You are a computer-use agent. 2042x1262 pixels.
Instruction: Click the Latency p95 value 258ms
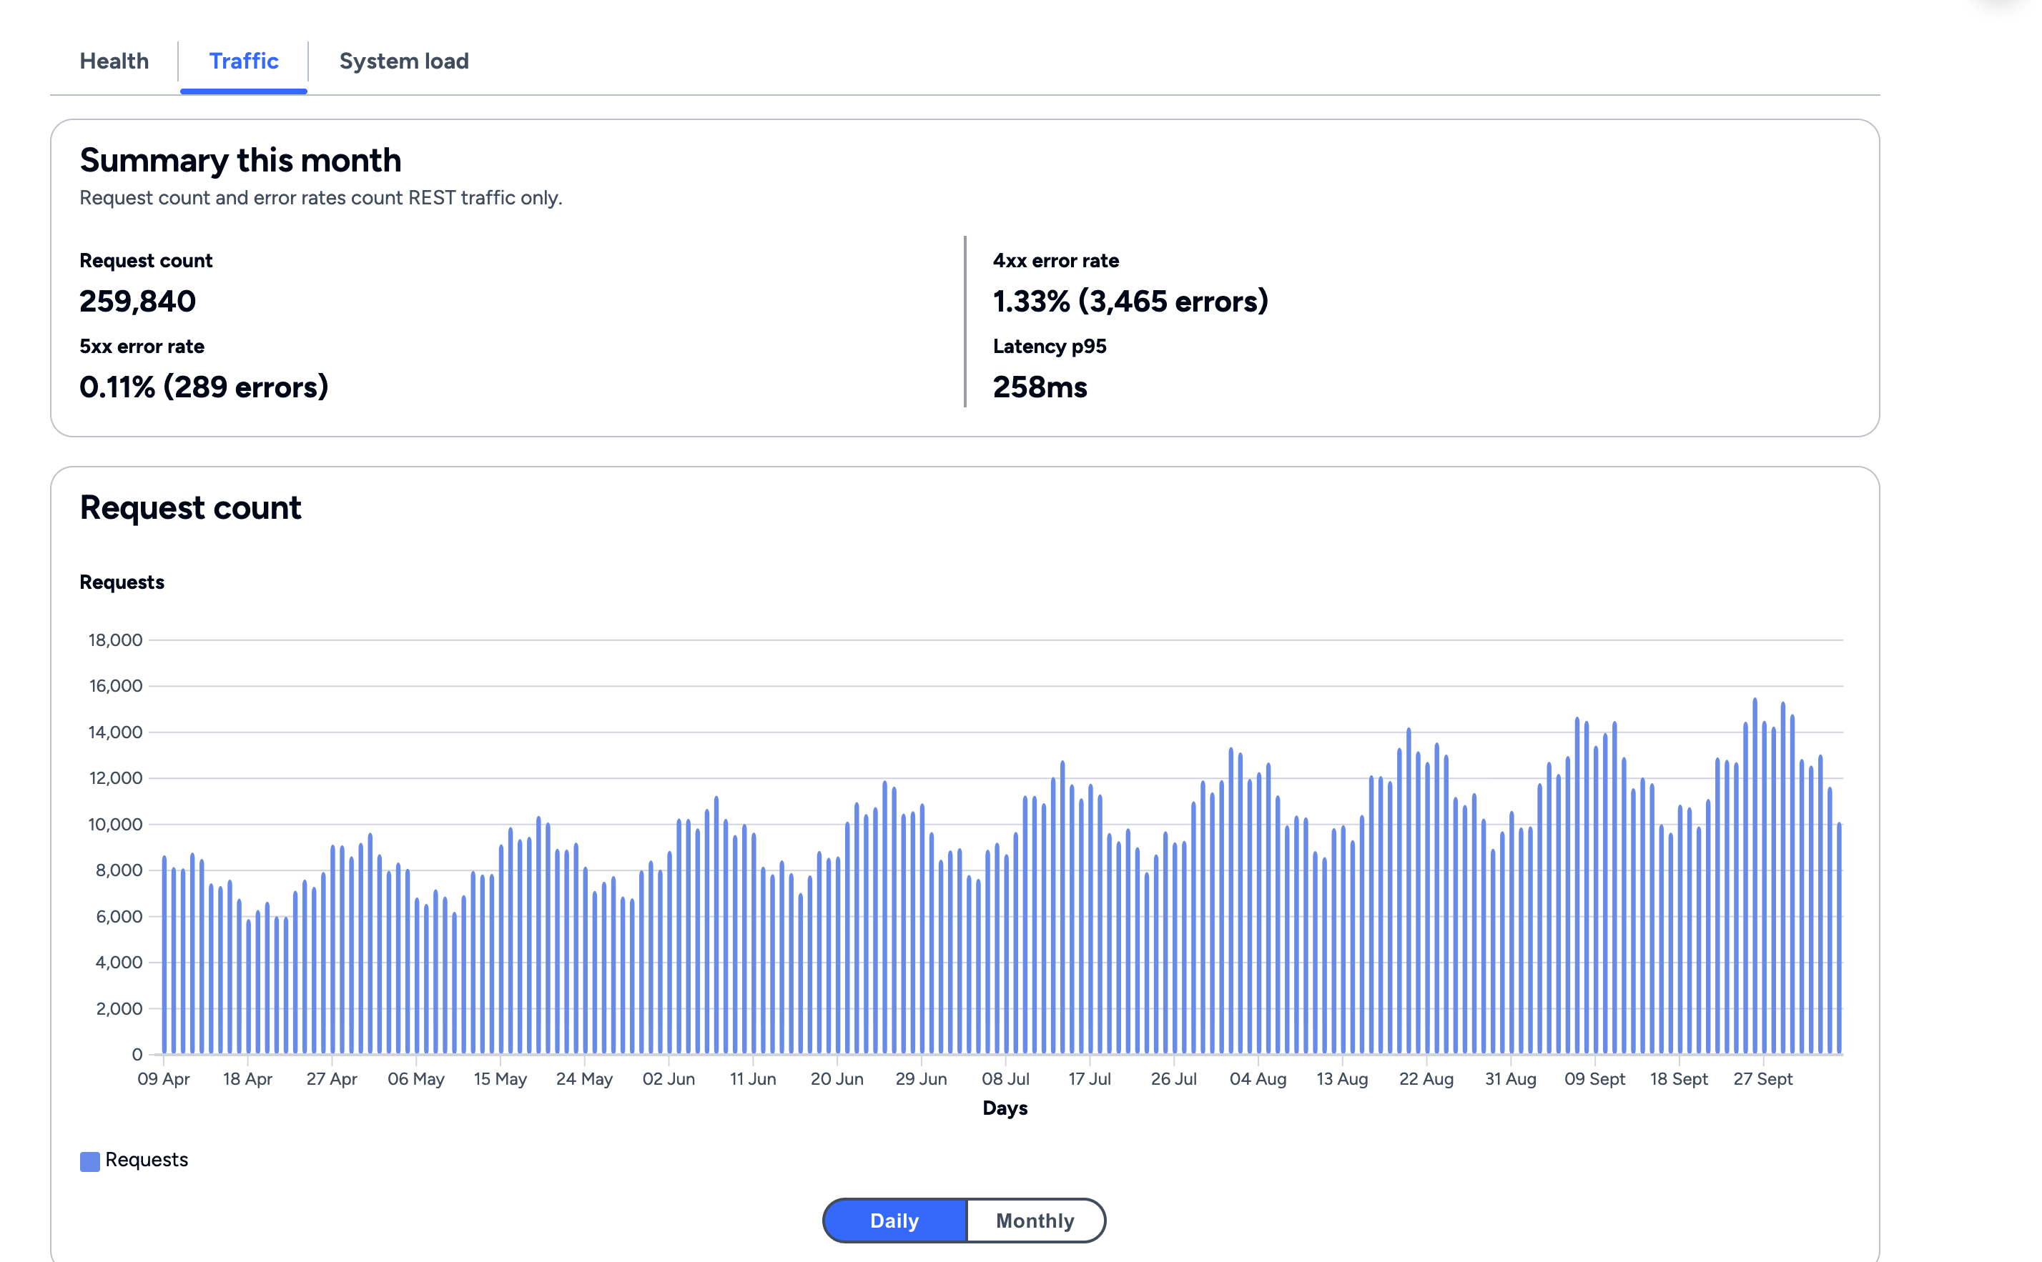1040,387
